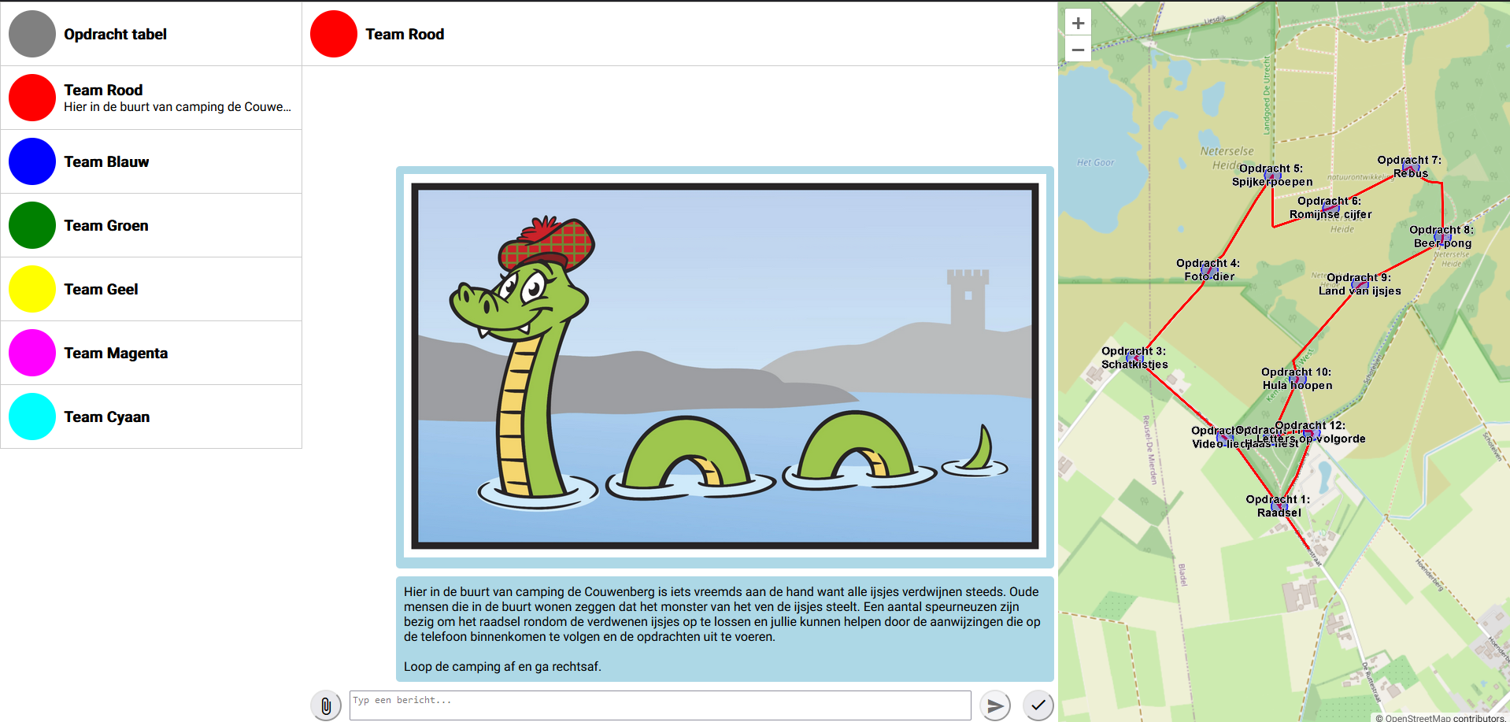Click the Opdracht 1 Raadsel map marker
Image resolution: width=1510 pixels, height=722 pixels.
click(1279, 506)
